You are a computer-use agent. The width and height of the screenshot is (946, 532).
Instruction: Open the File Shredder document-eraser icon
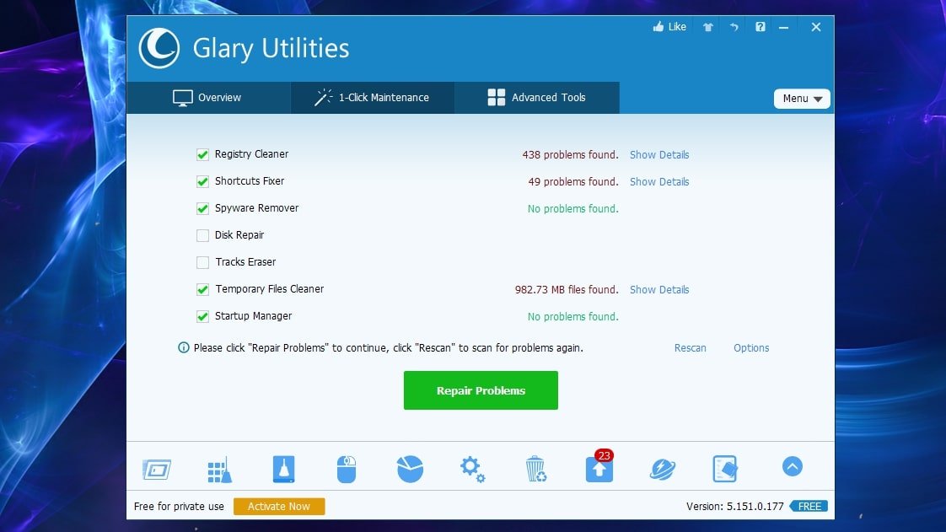[725, 470]
